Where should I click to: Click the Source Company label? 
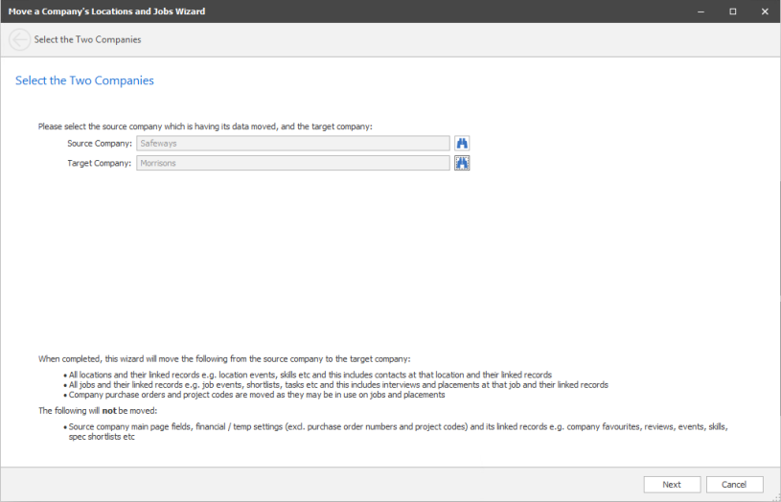tap(99, 144)
